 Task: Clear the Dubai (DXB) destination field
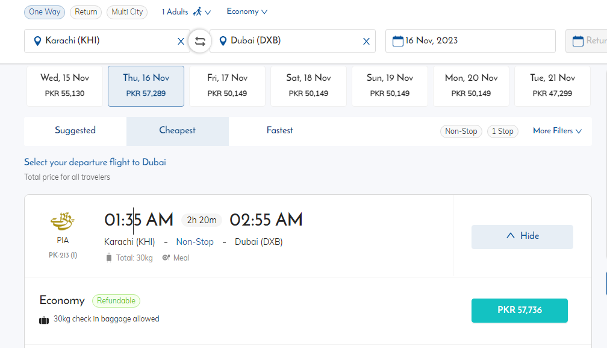click(x=366, y=42)
